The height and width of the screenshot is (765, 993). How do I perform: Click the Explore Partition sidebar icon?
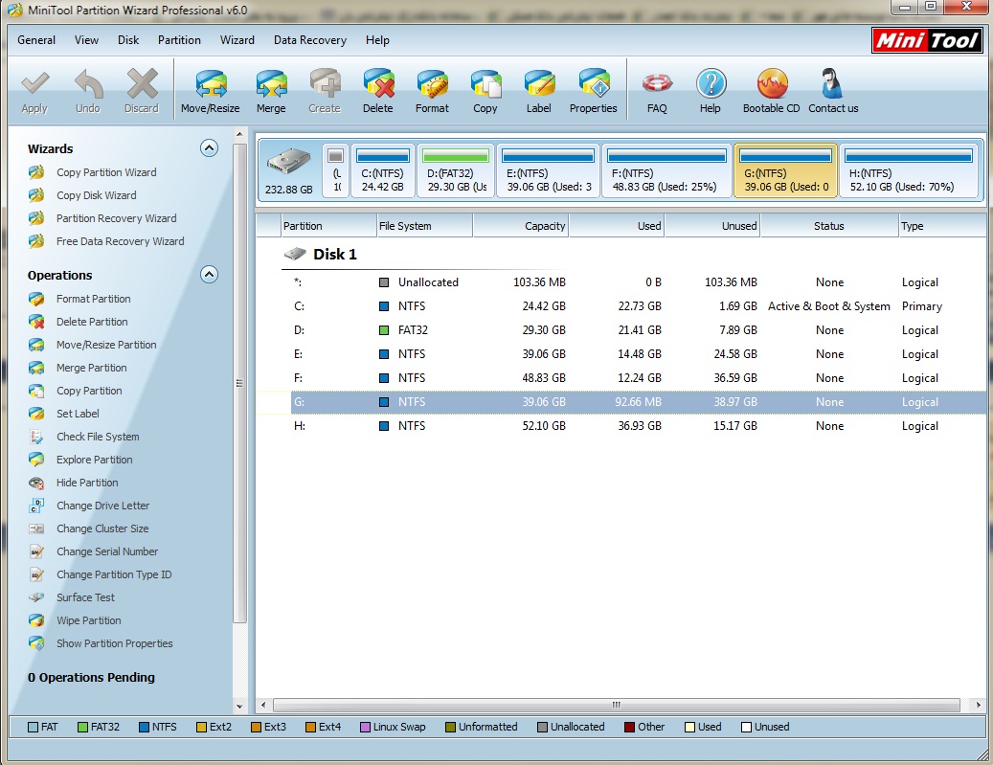(36, 460)
